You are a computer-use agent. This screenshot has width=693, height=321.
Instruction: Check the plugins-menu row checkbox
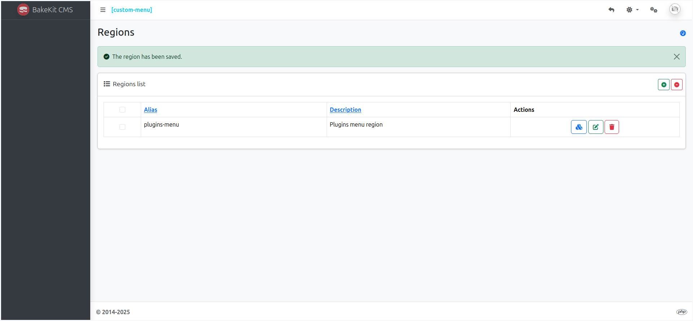(x=122, y=127)
